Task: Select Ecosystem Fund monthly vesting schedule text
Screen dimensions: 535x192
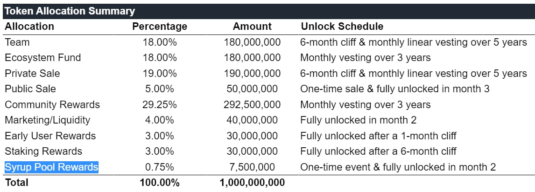Action: point(366,57)
